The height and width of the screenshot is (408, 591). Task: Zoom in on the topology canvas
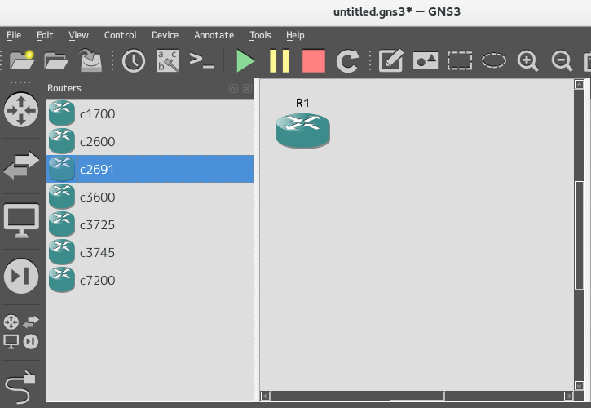pos(528,61)
